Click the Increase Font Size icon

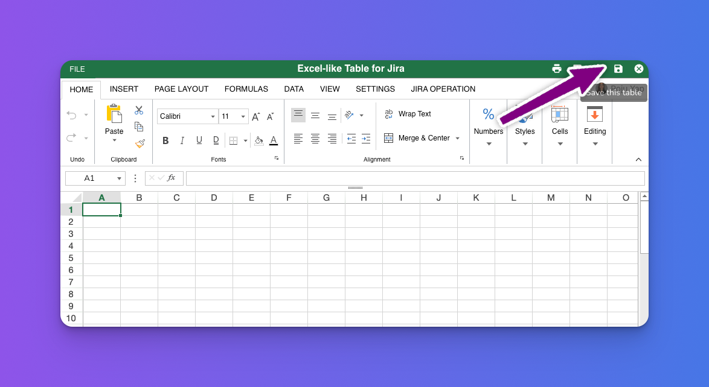[x=255, y=115]
